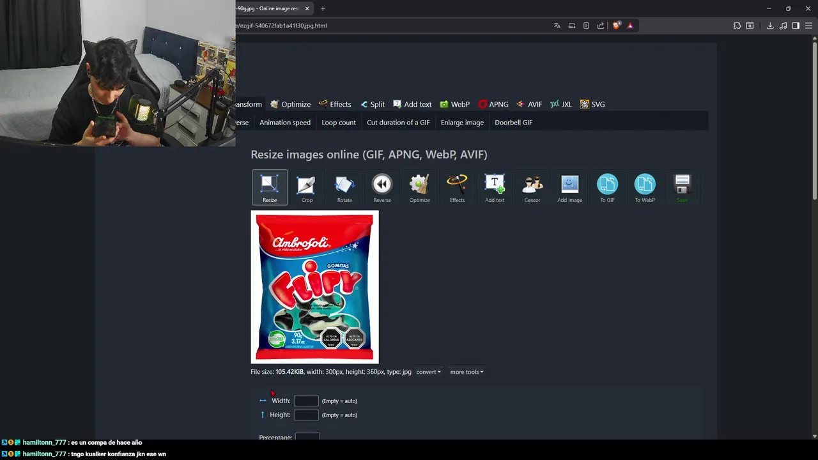Open Cut duration of a GIF link
Viewport: 818px width, 460px height.
[398, 122]
